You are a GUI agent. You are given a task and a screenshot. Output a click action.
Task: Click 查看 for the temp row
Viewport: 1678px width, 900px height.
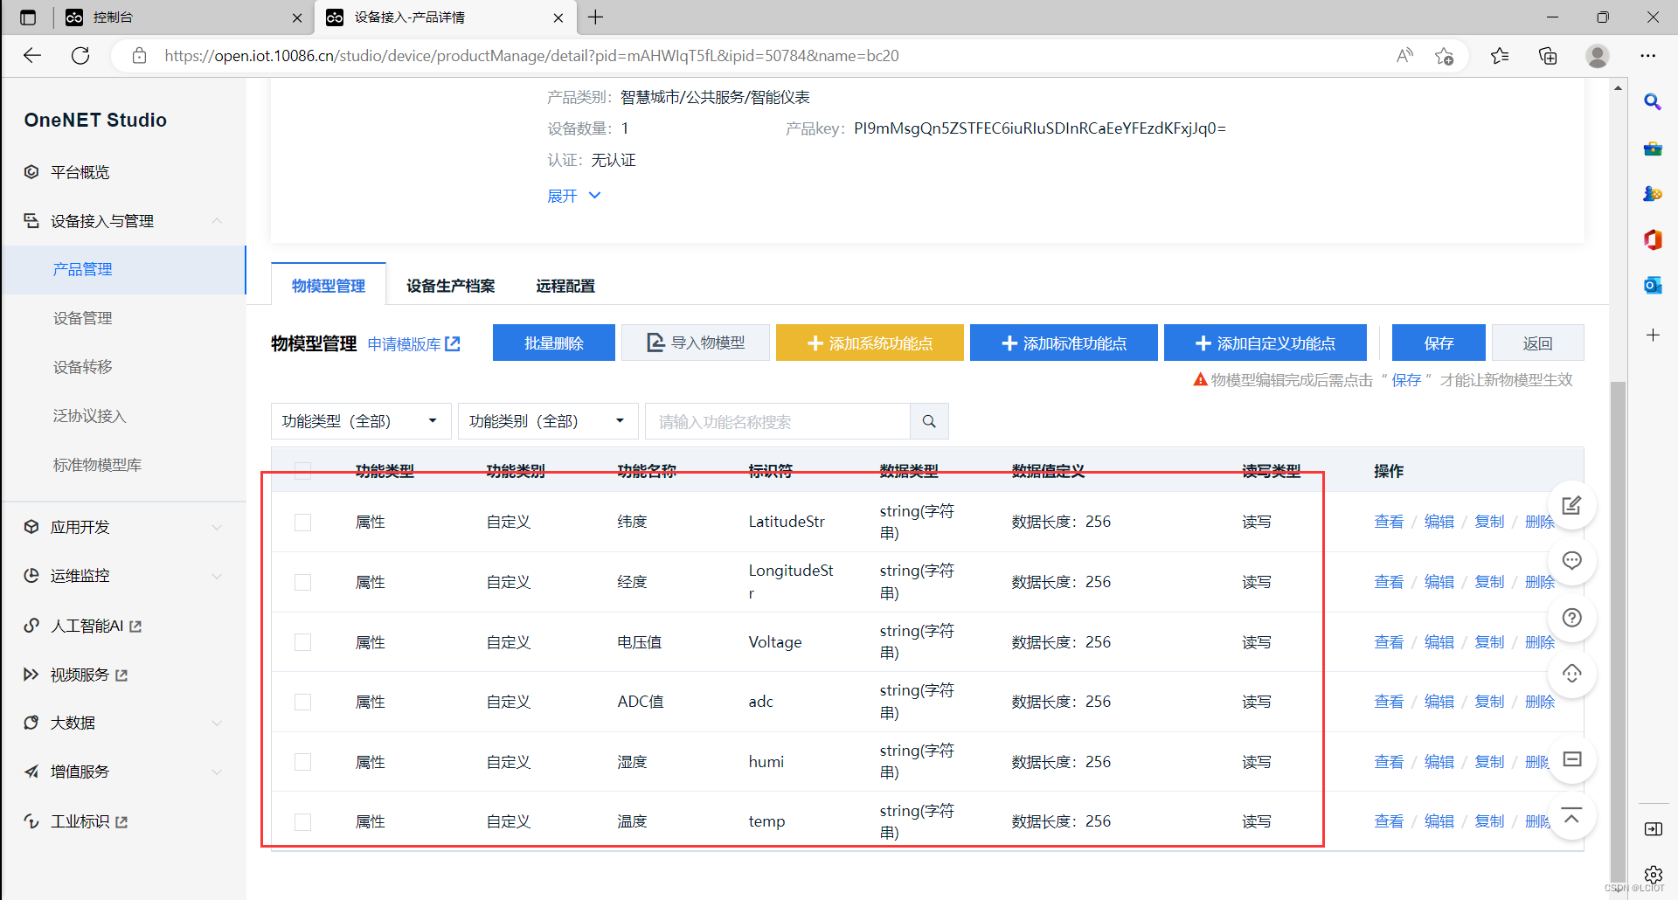coord(1389,821)
